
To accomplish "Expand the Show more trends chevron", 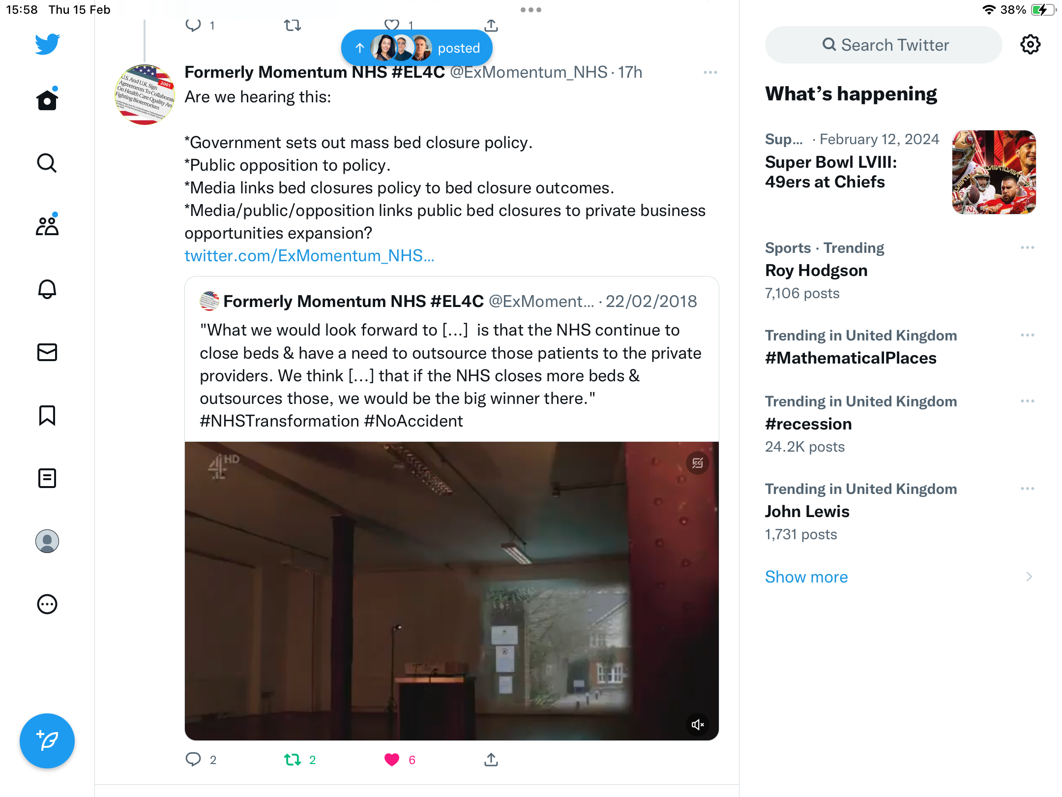I will point(1029,577).
